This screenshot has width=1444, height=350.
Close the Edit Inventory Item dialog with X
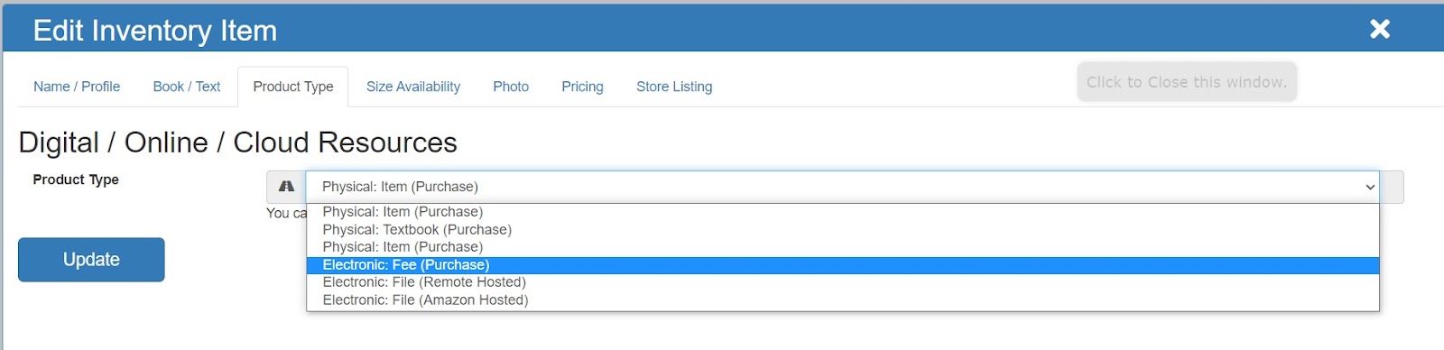pyautogui.click(x=1380, y=29)
